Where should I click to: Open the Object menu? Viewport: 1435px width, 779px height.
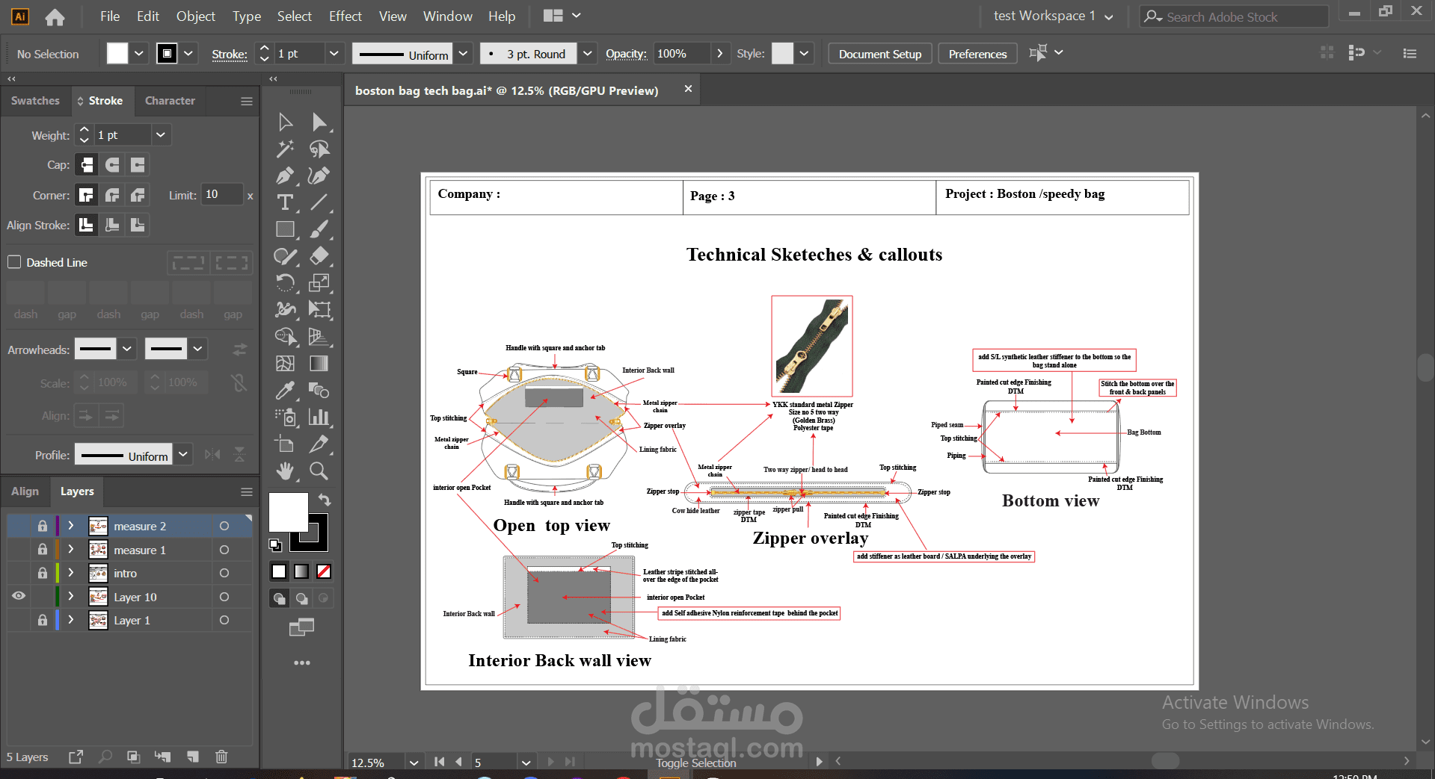click(196, 16)
